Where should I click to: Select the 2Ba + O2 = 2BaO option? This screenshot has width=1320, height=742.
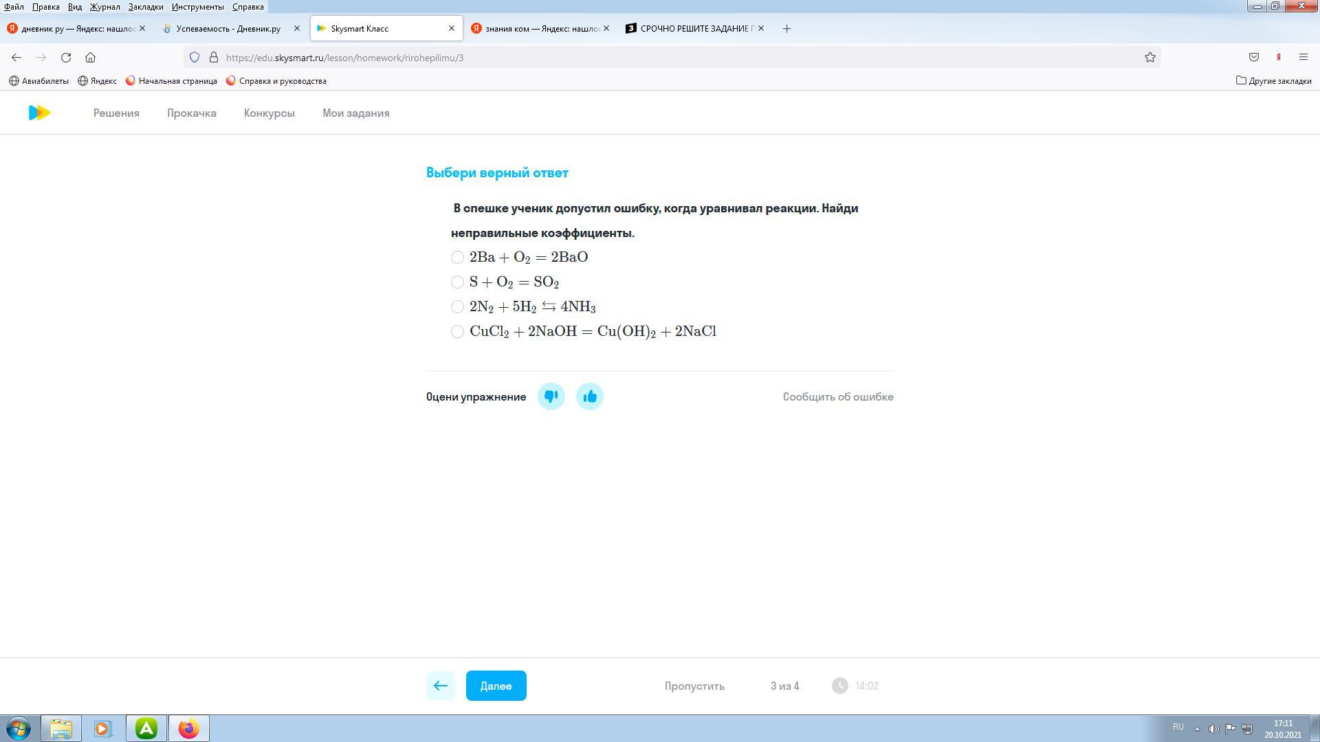[x=457, y=257]
